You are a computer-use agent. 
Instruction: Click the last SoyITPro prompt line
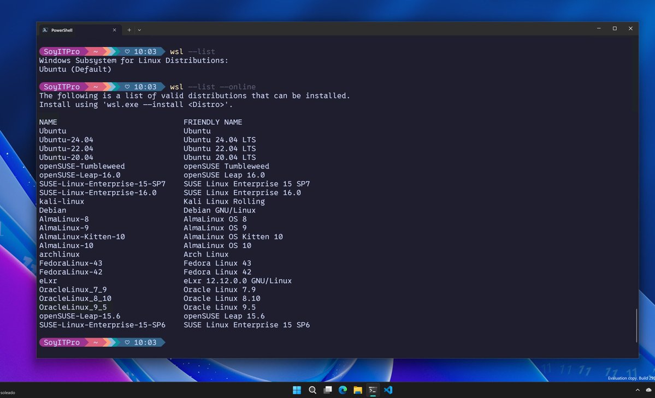102,342
